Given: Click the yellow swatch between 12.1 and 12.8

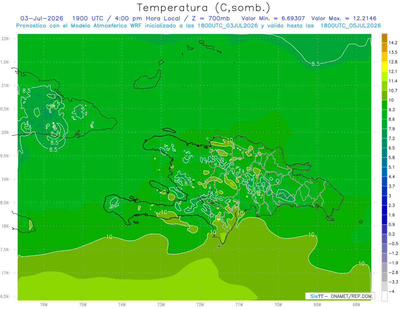Looking at the screenshot, I should pyautogui.click(x=384, y=67).
